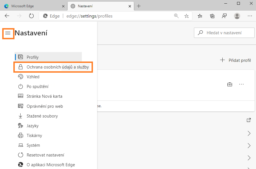
Task: Click the Profily sidebar icon
Action: tap(20, 57)
